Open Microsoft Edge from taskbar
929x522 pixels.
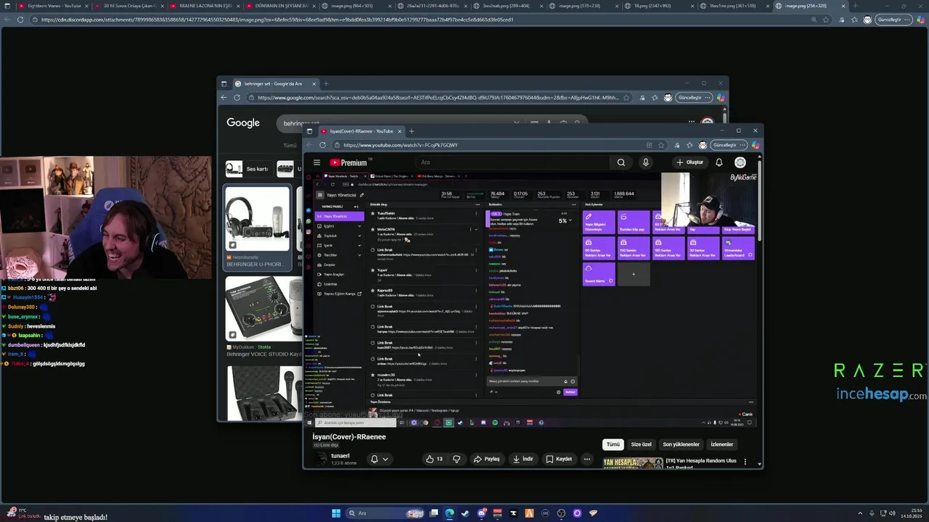coord(450,513)
